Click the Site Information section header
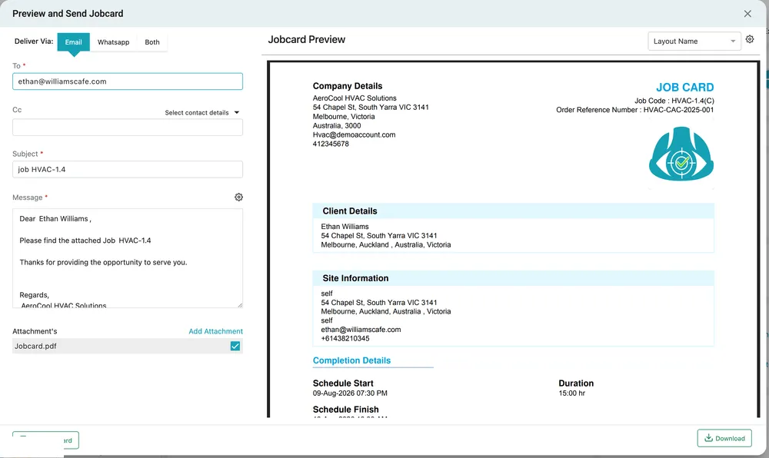This screenshot has width=769, height=458. 513,278
